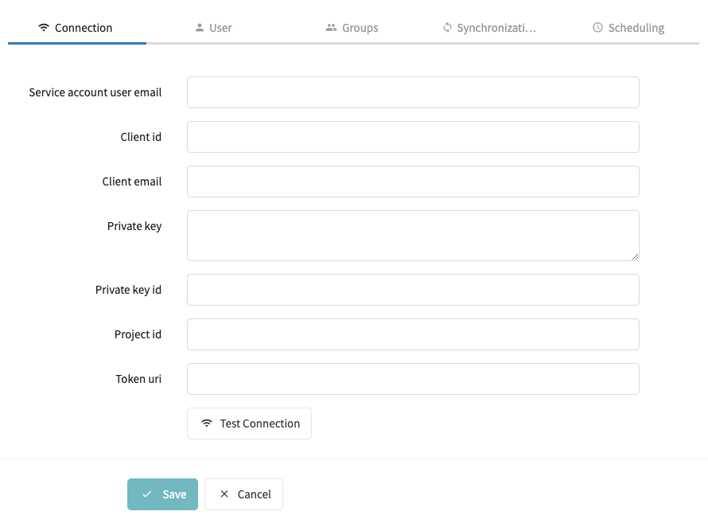Select the Client email input box
The image size is (708, 523).
point(413,181)
